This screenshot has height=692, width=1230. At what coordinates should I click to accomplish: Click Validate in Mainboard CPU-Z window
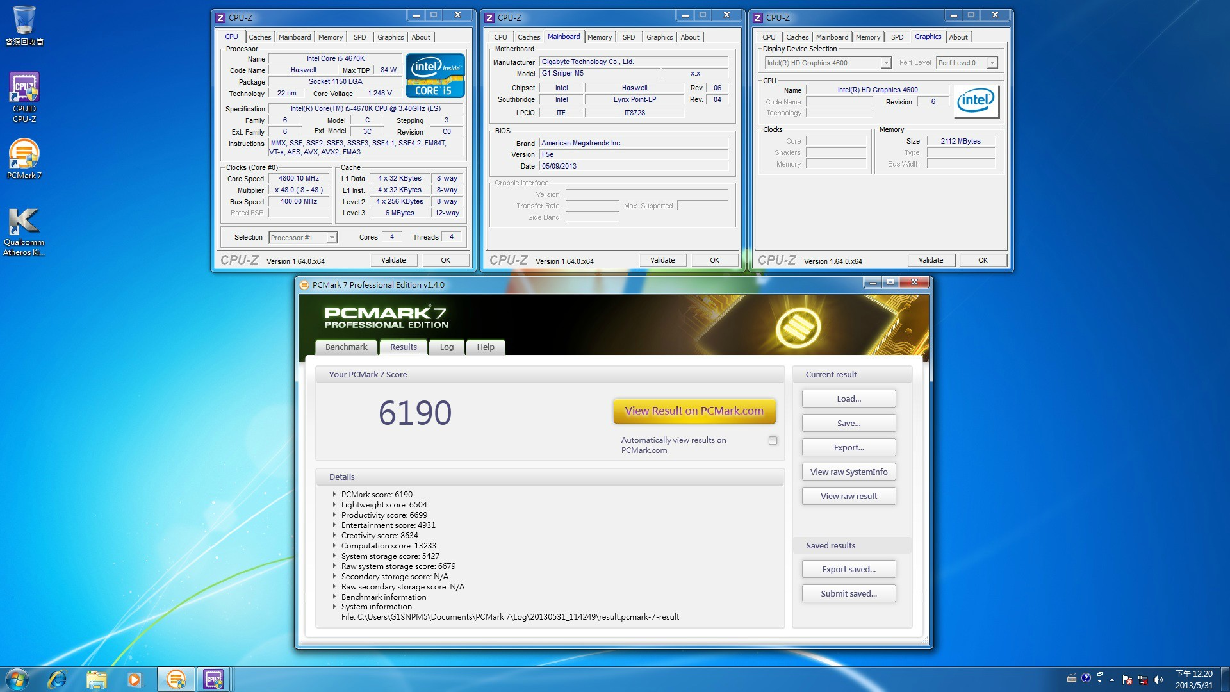(x=662, y=260)
